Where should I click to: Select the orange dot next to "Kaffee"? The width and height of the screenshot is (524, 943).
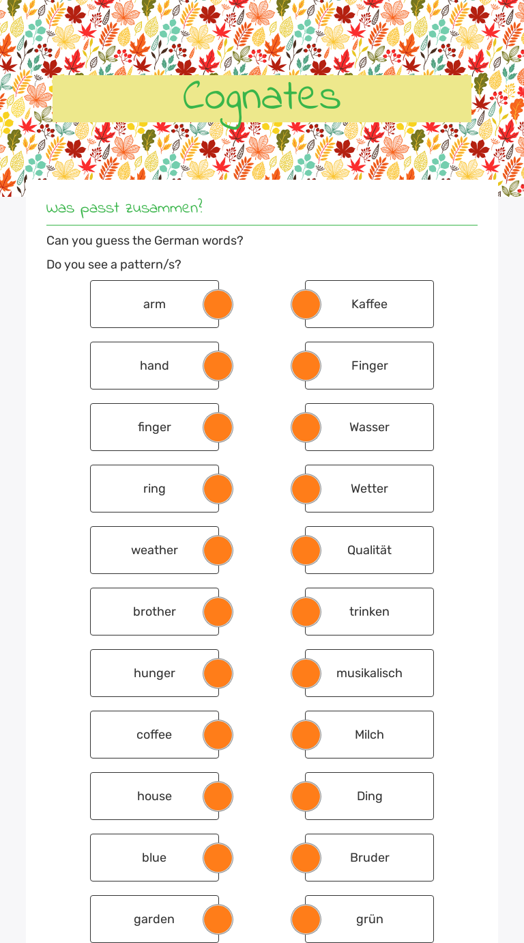point(306,304)
